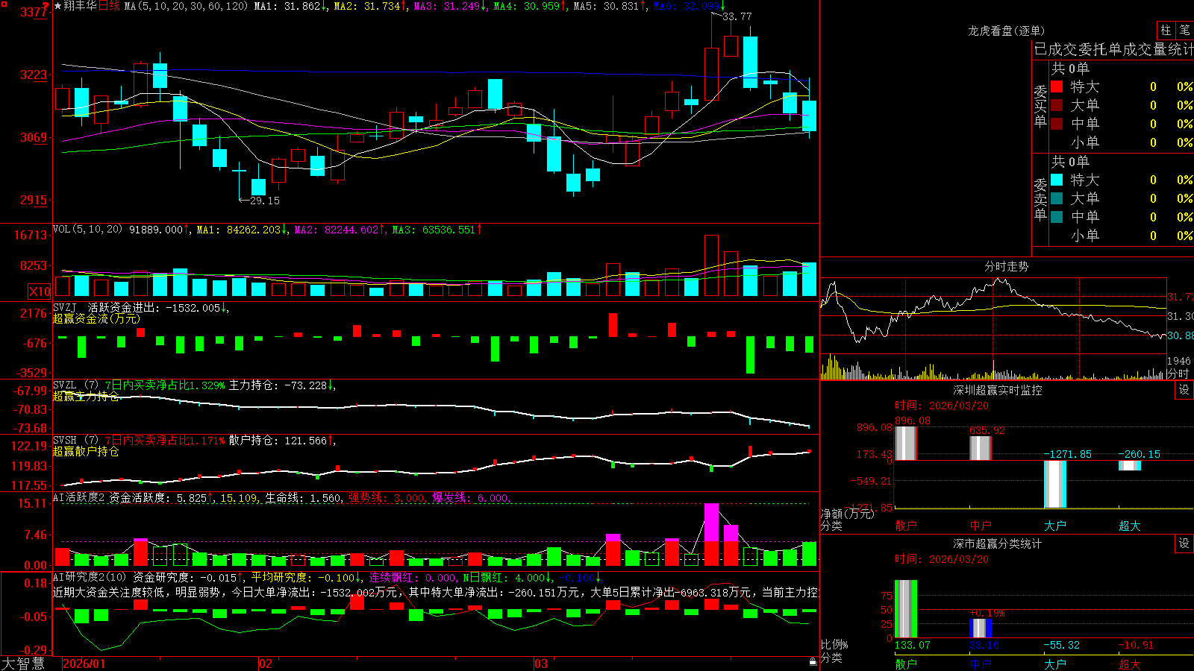Screen dimensions: 1194x671
Task: Click the 超大 bar valued -260.15
Action: [x=1129, y=466]
